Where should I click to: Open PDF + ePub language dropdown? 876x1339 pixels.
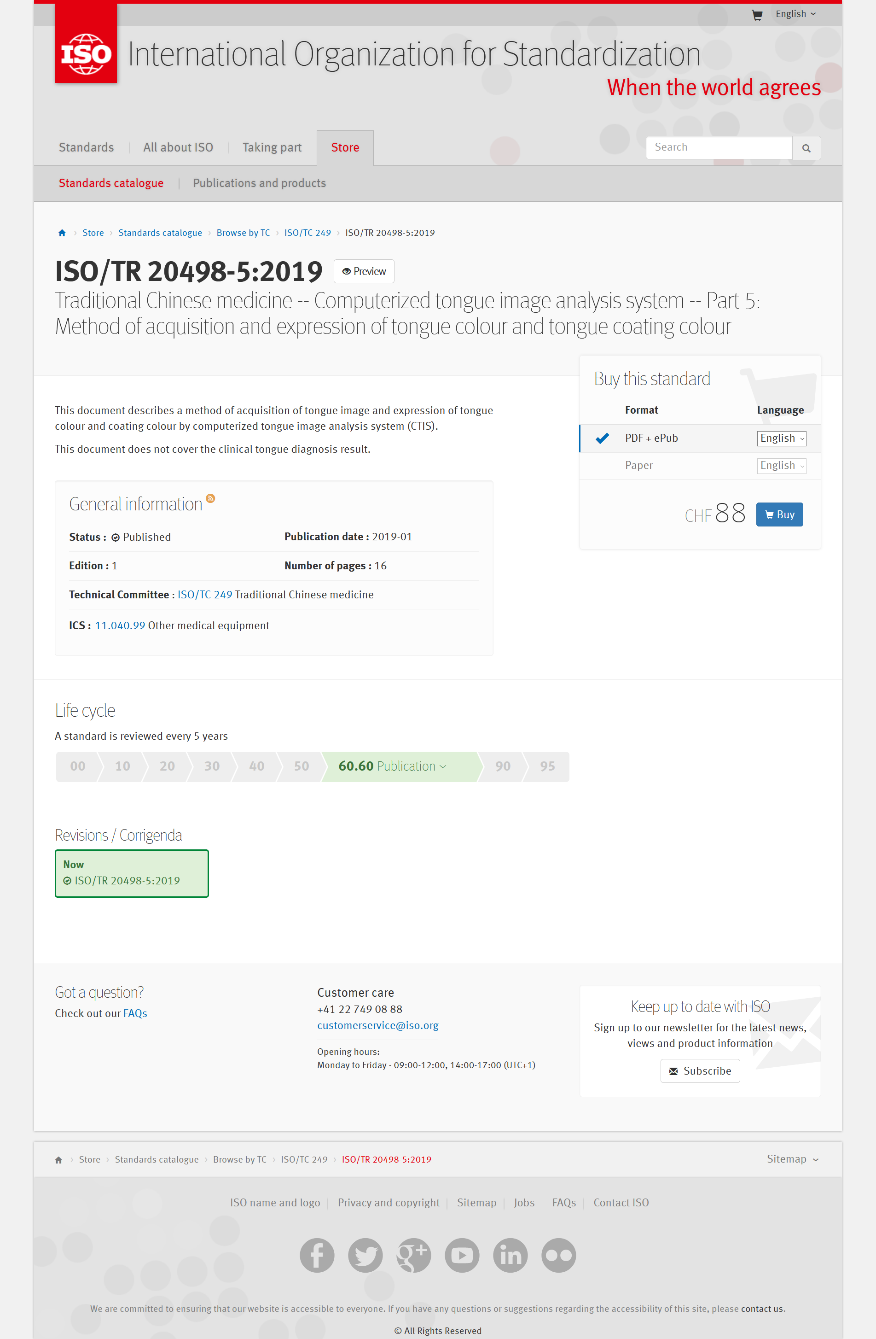coord(781,438)
